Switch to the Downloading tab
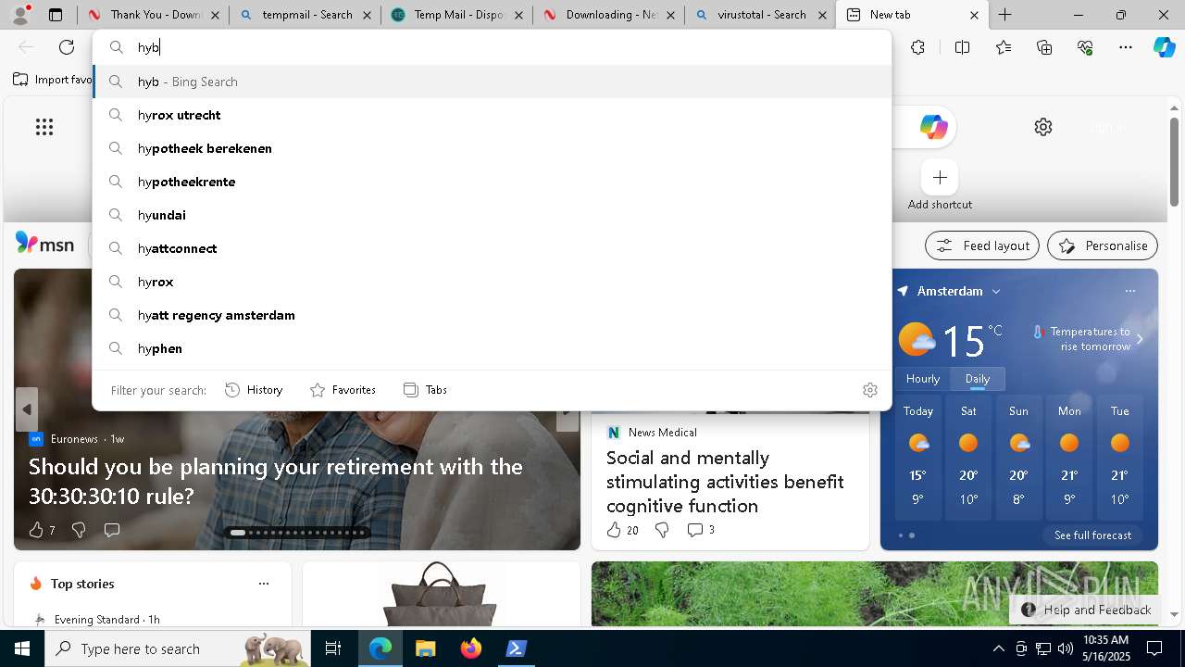Viewport: 1185px width, 667px height. coord(607,15)
